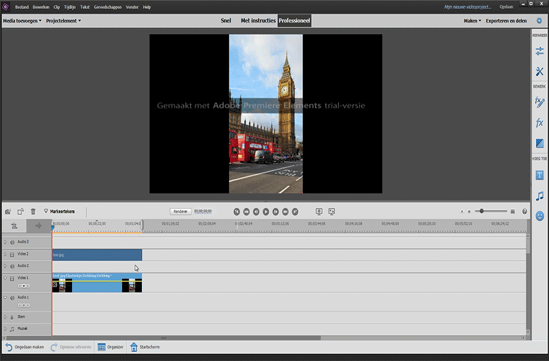Switch to the Snel tab
The width and height of the screenshot is (549, 361).
(226, 21)
